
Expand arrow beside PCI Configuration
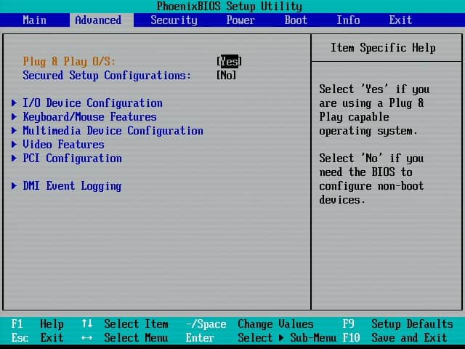coord(14,159)
